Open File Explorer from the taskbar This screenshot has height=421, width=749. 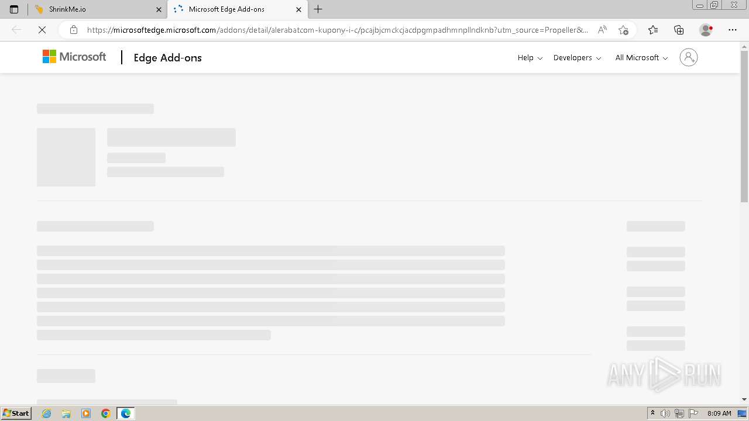(66, 413)
